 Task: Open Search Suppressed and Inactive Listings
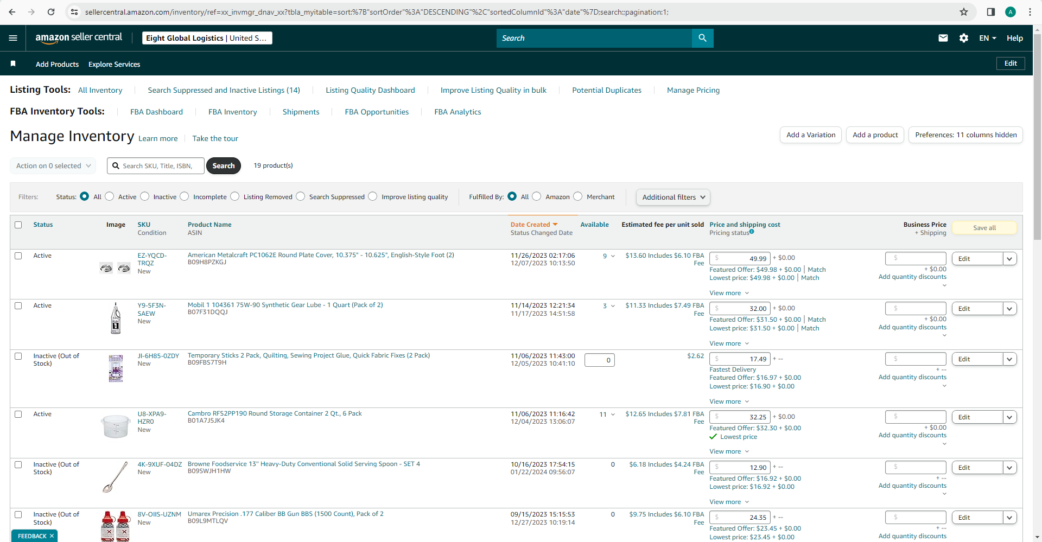coord(224,90)
